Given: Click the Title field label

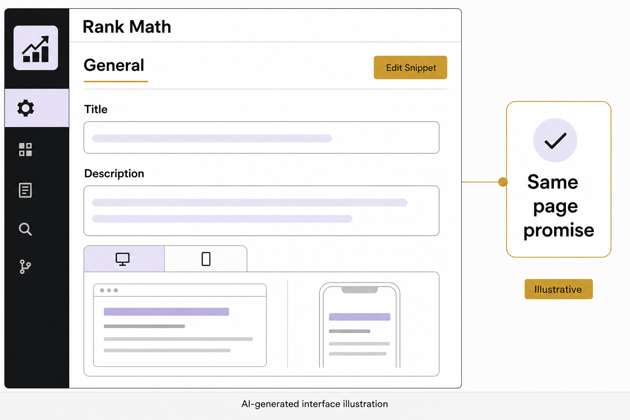Looking at the screenshot, I should 96,109.
